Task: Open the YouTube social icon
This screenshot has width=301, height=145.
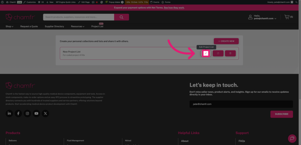Action: coord(36,113)
